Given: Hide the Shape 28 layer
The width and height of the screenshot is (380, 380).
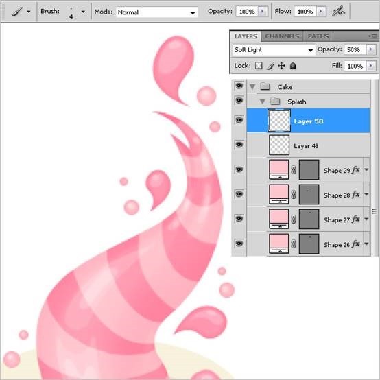Looking at the screenshot, I should [239, 194].
